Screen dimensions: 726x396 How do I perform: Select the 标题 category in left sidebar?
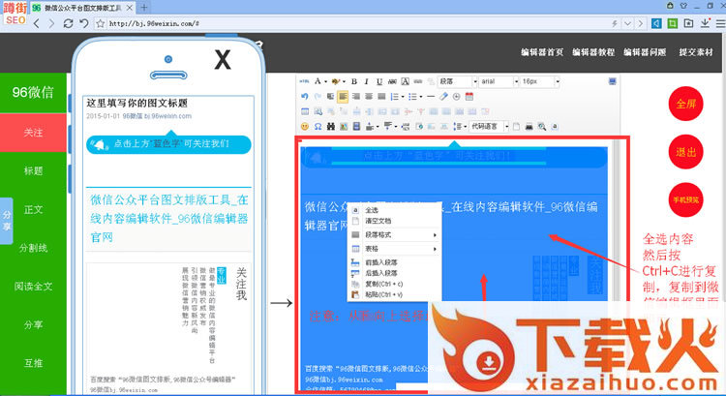[33, 170]
